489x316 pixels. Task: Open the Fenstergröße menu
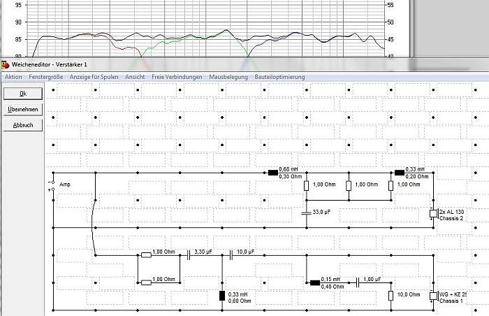(x=46, y=77)
